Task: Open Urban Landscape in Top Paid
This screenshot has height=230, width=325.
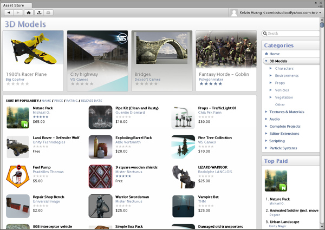Action: (x=284, y=222)
